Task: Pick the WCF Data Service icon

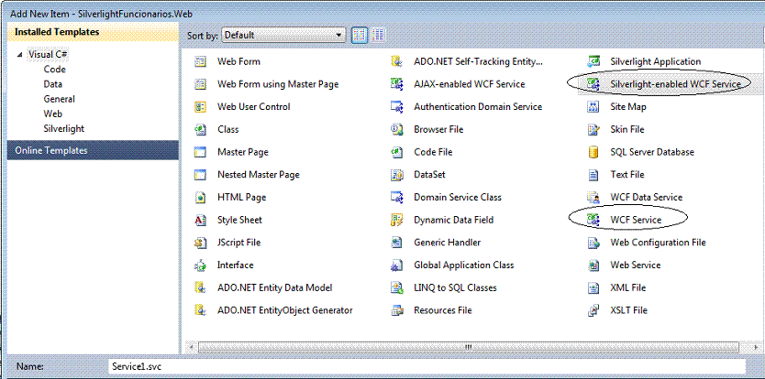Action: (x=593, y=198)
